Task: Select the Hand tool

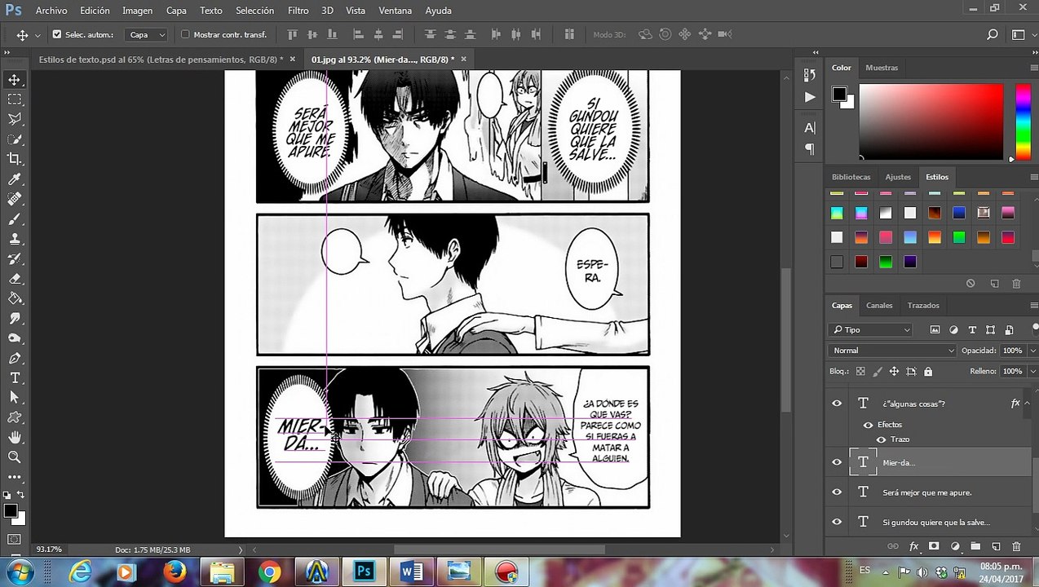Action: [x=15, y=438]
